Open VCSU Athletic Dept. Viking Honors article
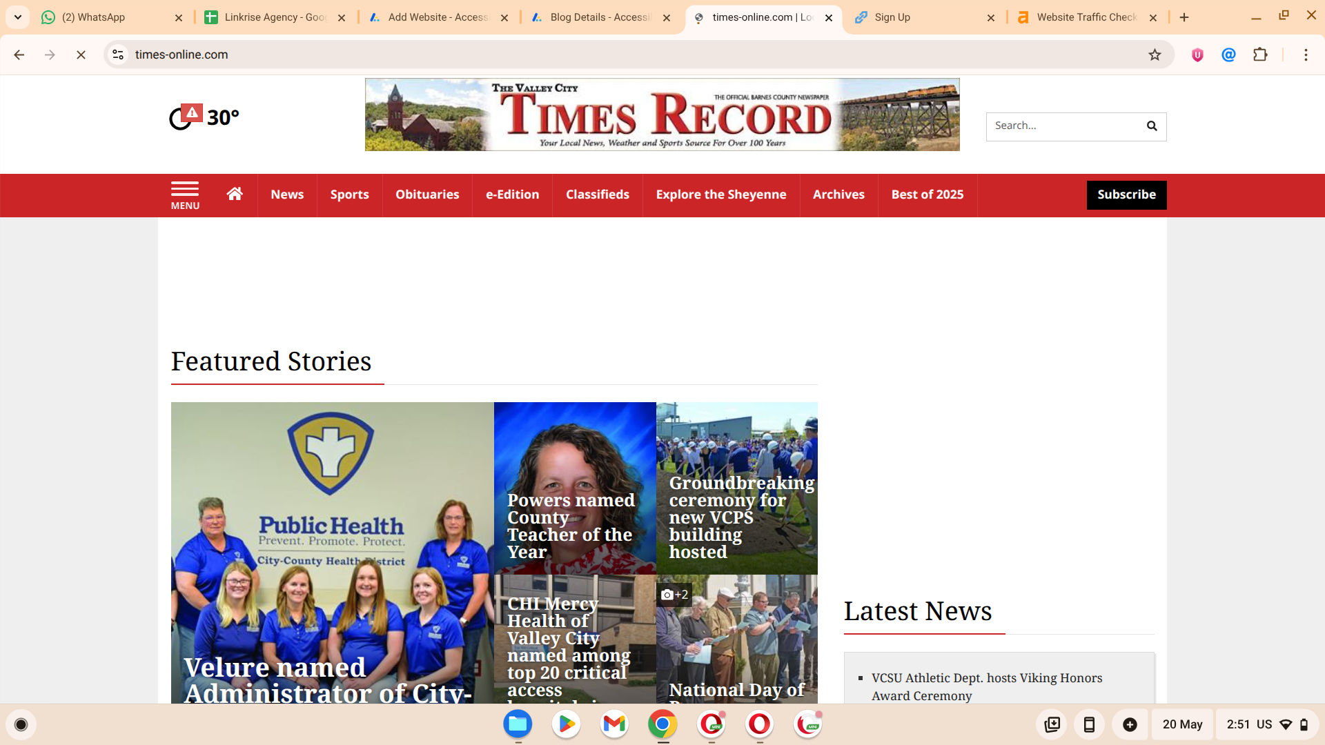Image resolution: width=1325 pixels, height=745 pixels. (x=987, y=686)
